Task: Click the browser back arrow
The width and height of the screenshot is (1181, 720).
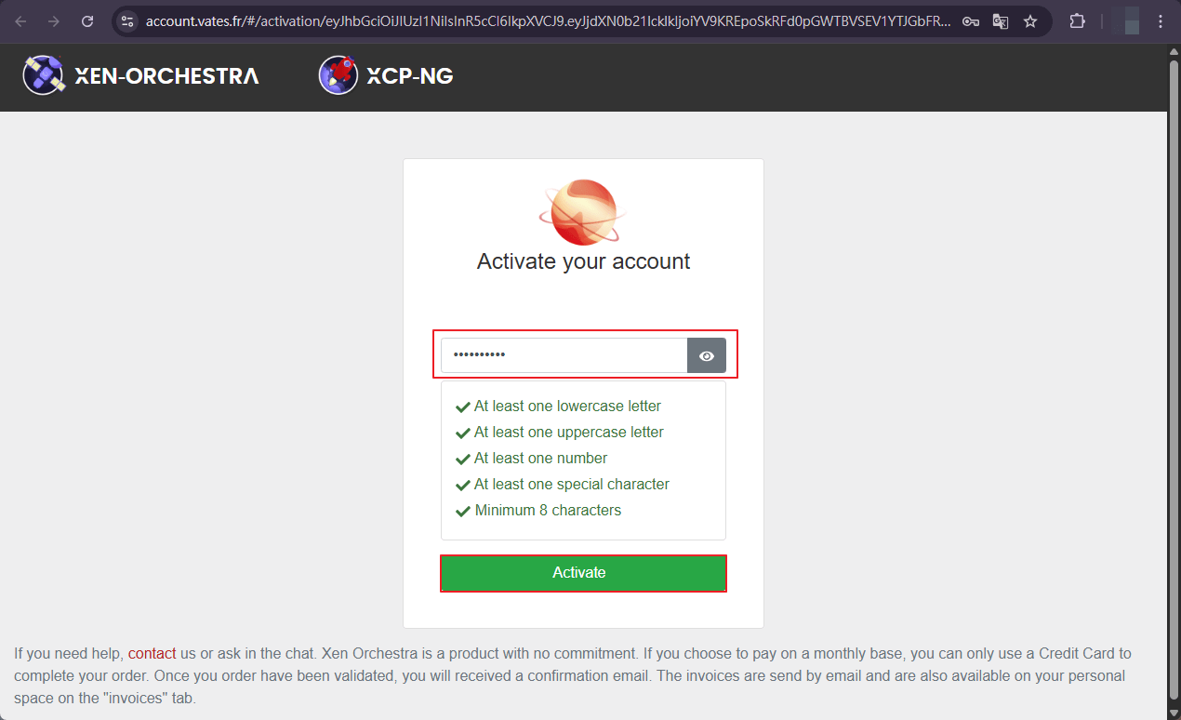Action: click(21, 21)
